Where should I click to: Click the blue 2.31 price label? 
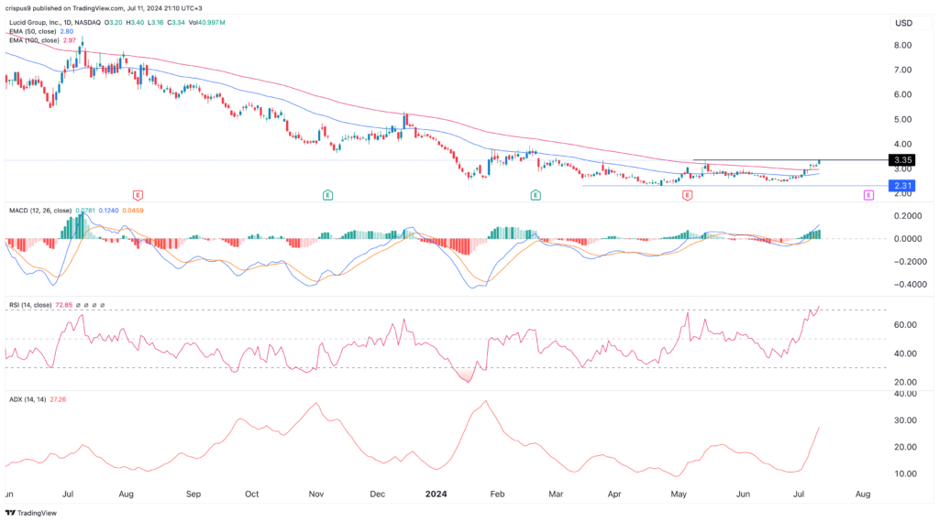click(902, 186)
